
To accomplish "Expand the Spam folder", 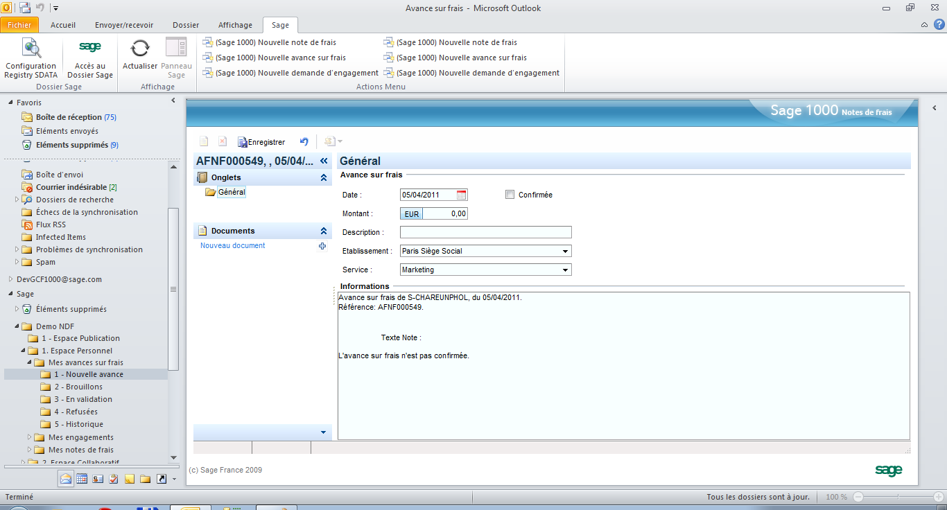I will pos(17,262).
